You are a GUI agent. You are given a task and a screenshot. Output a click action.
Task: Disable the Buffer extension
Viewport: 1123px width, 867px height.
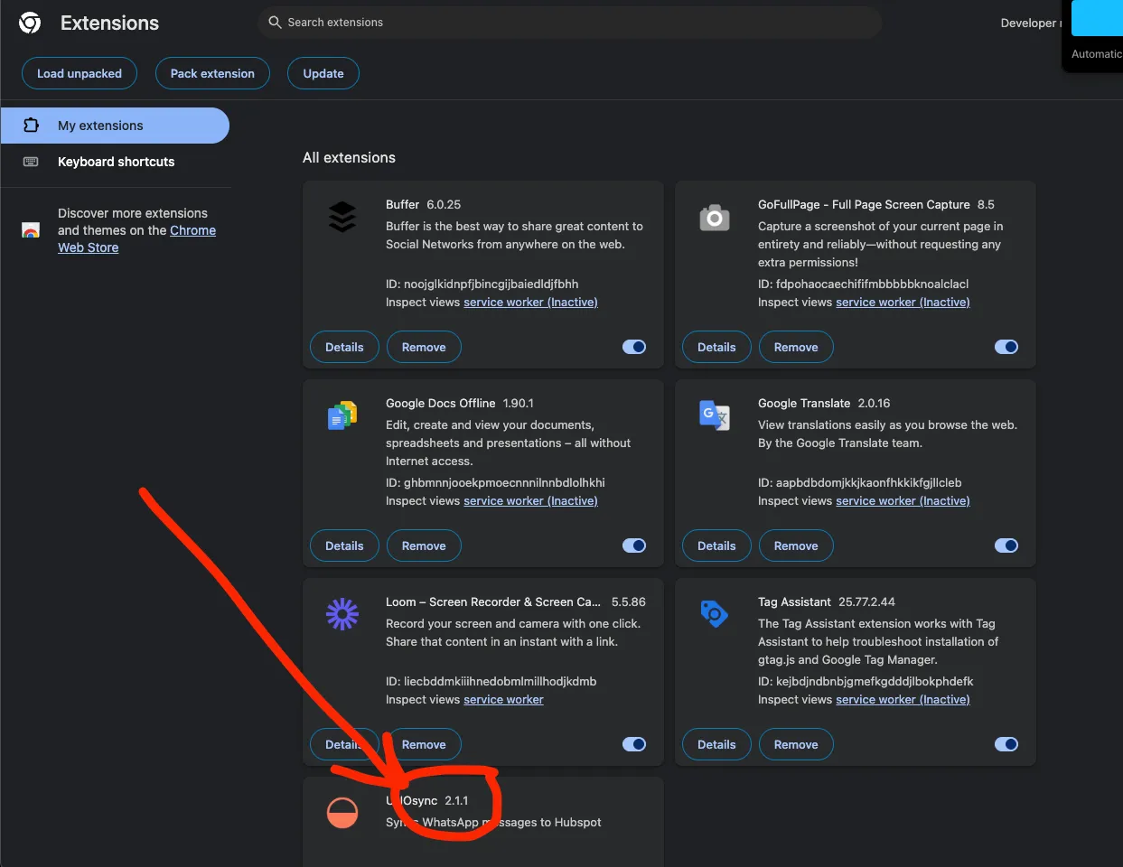click(634, 347)
